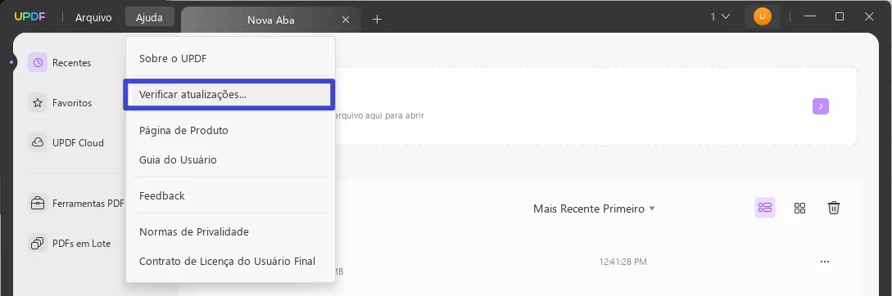Choose Verificar atualizações... from the menu
This screenshot has width=892, height=296.
tap(229, 95)
